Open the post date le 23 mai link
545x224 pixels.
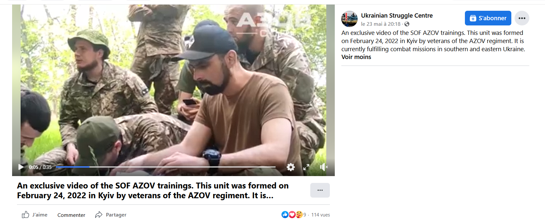(381, 24)
